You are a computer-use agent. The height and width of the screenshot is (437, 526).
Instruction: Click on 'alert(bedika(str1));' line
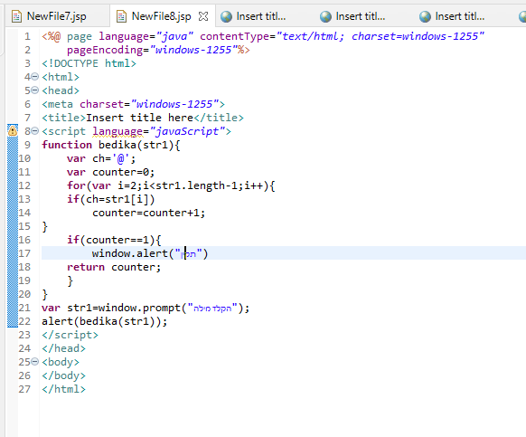(104, 321)
